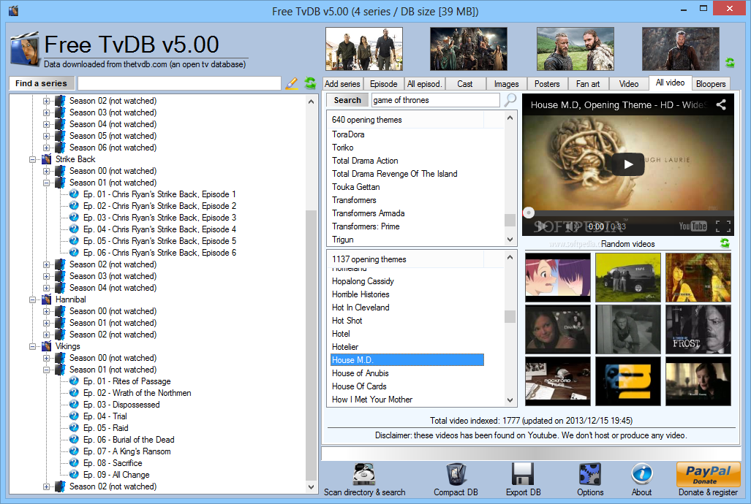Expand Vikings Season 00
This screenshot has width=751, height=504.
pyautogui.click(x=47, y=358)
